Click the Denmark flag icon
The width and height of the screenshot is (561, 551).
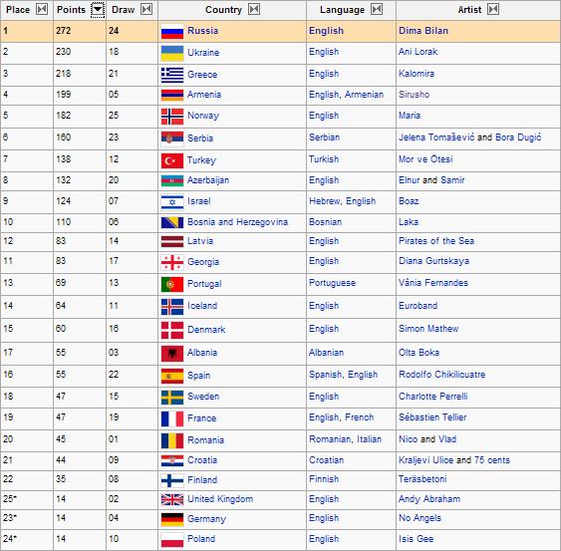(x=172, y=330)
